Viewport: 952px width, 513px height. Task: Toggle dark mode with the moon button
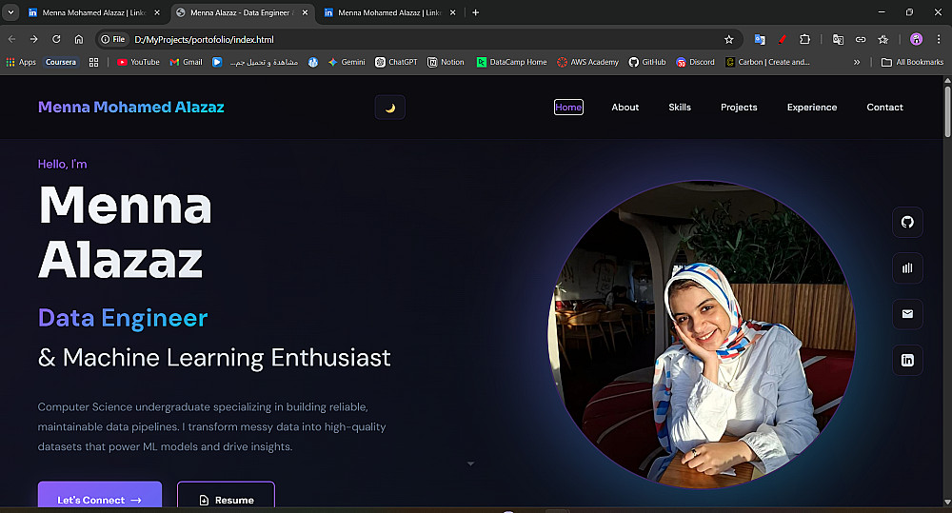389,108
